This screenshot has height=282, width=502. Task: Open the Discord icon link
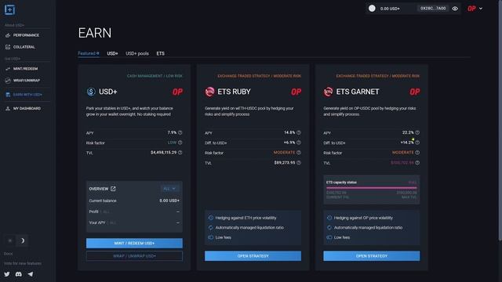(x=19, y=274)
